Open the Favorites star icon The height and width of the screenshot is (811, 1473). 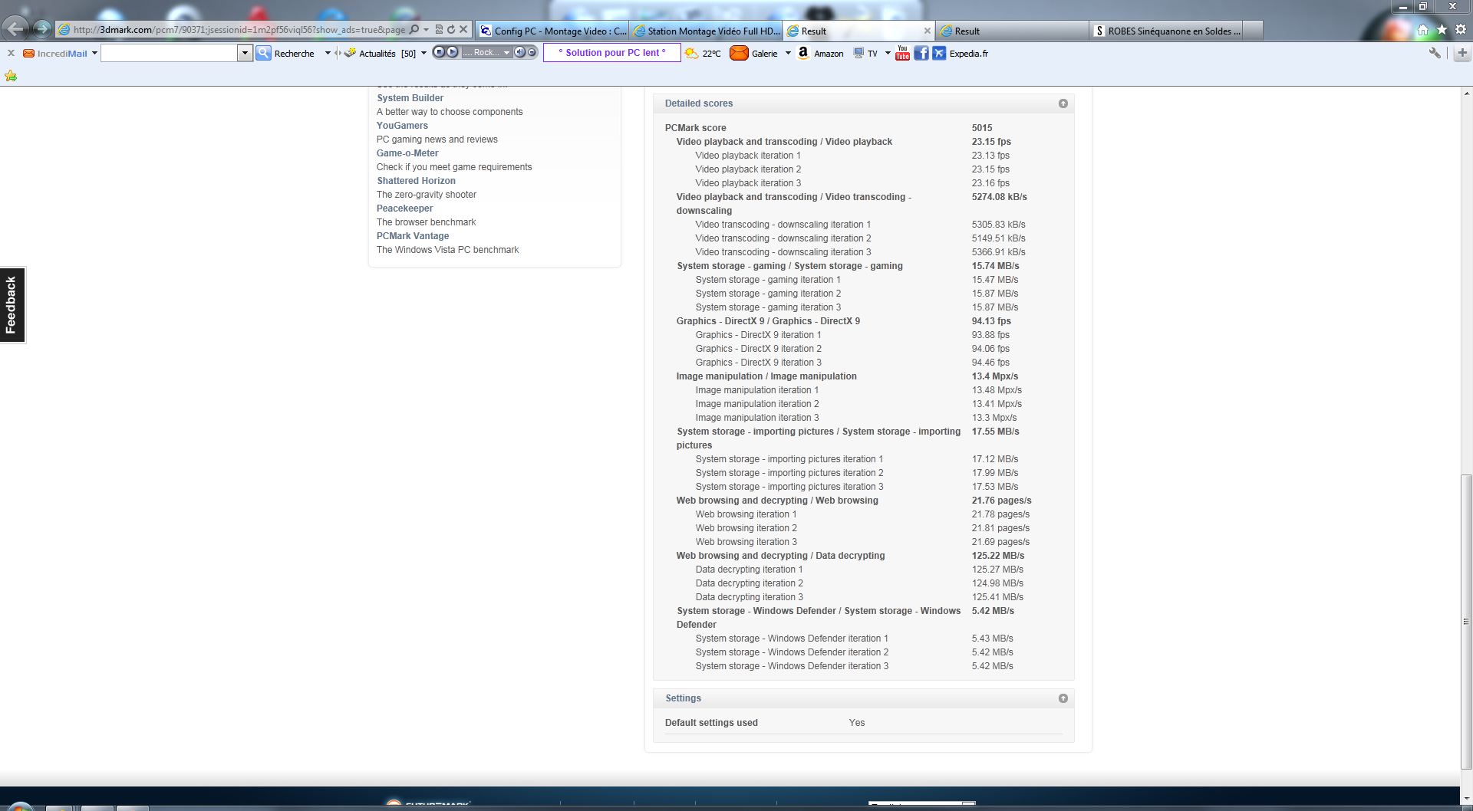point(1442,30)
